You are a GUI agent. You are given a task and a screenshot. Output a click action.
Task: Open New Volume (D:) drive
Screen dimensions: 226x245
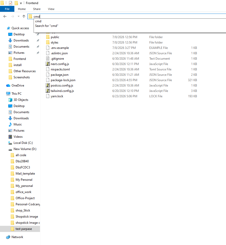pos(25,149)
